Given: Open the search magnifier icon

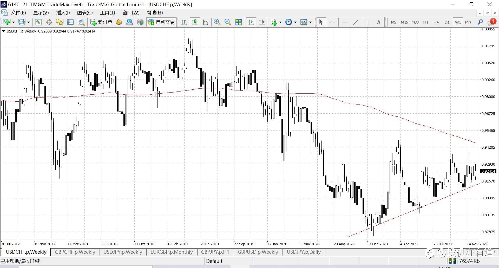Looking at the screenshot, I should coord(480,22).
